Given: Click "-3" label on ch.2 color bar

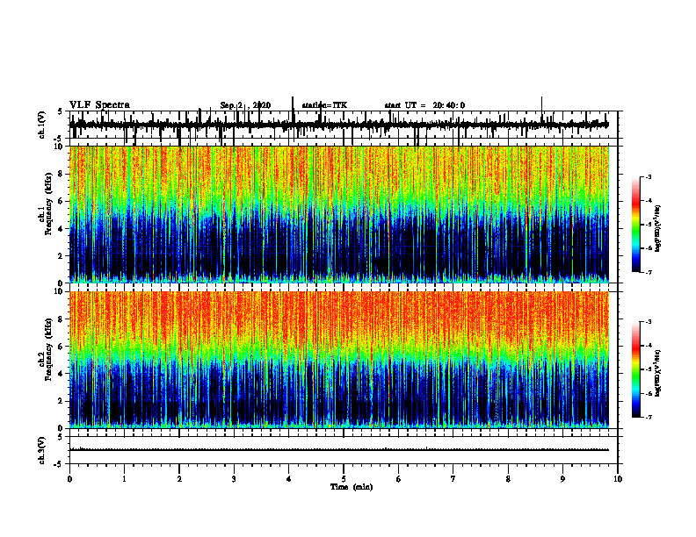Looking at the screenshot, I should [x=648, y=322].
